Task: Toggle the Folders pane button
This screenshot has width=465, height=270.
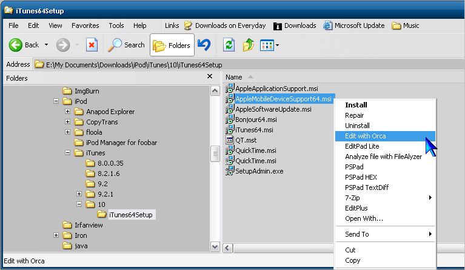Action: click(172, 45)
